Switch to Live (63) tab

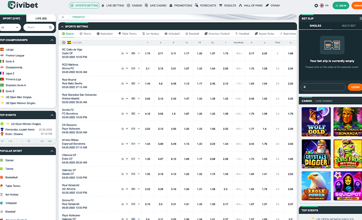[41, 18]
